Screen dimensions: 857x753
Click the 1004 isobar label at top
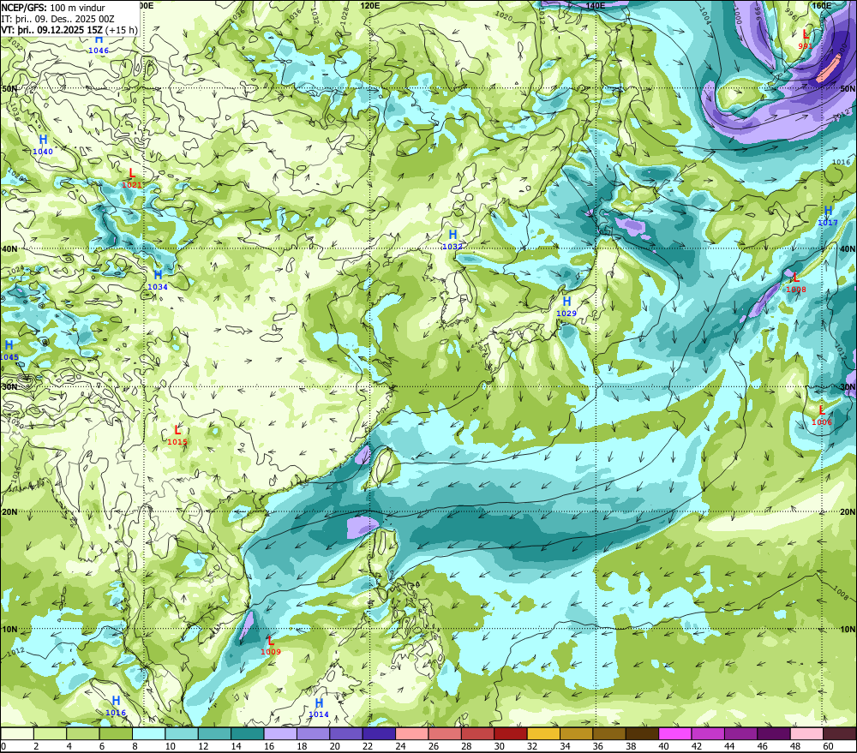tap(705, 16)
